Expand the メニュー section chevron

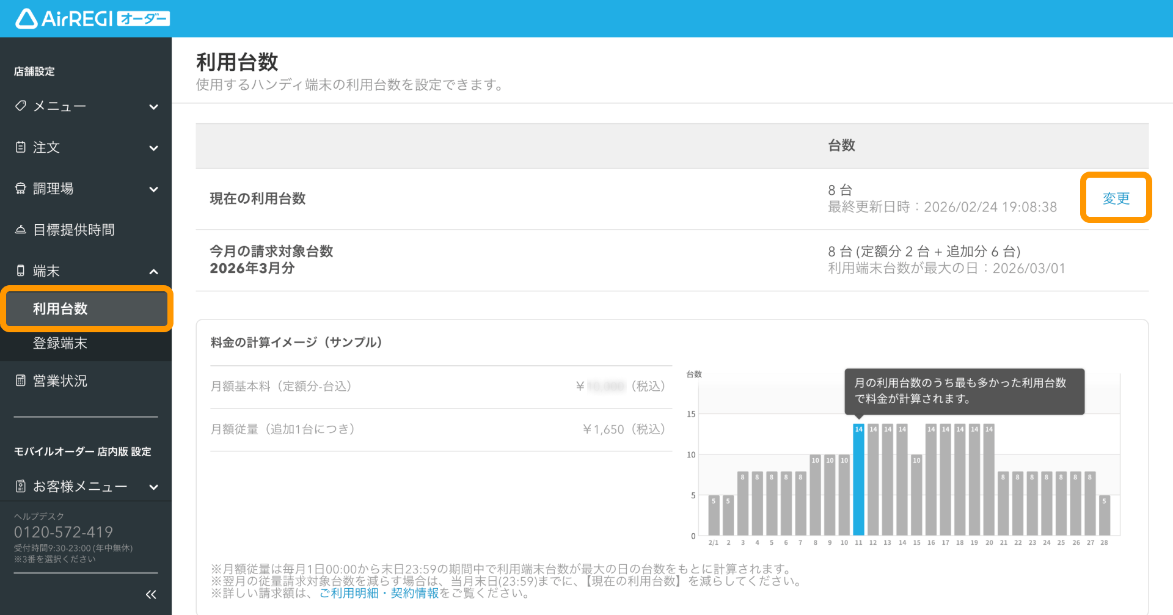154,107
